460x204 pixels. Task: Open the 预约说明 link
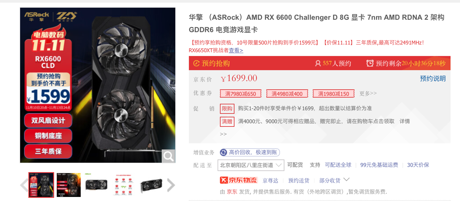433,78
